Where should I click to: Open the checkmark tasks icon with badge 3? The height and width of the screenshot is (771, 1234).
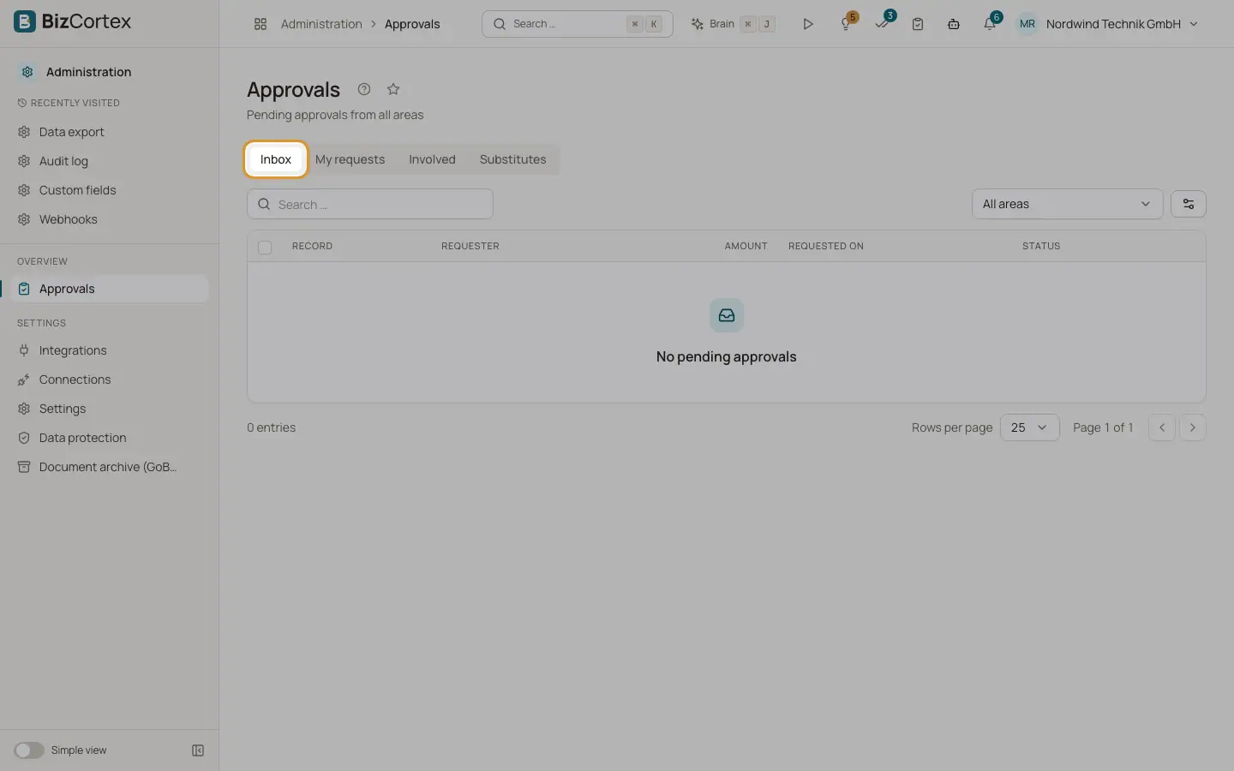click(x=883, y=24)
